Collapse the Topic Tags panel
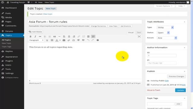Screen dimensions: 193x109 pyautogui.click(x=185, y=98)
